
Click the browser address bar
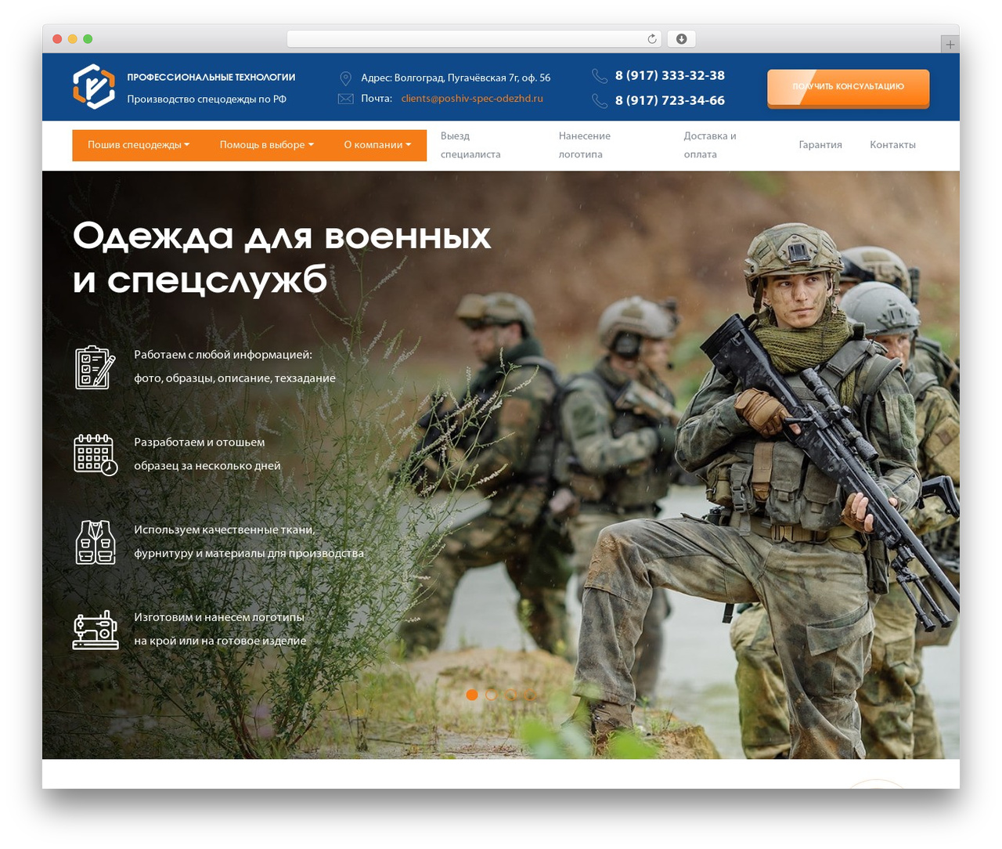(x=474, y=39)
